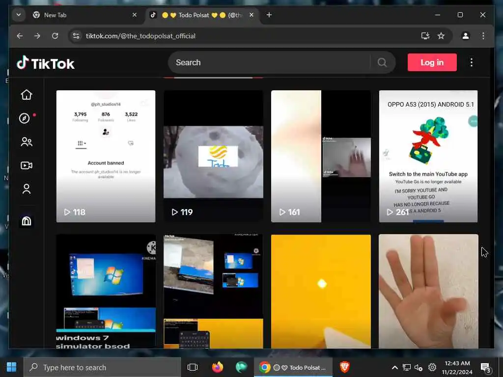Click the search magnifier icon in TikTok
Screen dimensions: 503x377
tap(382, 62)
